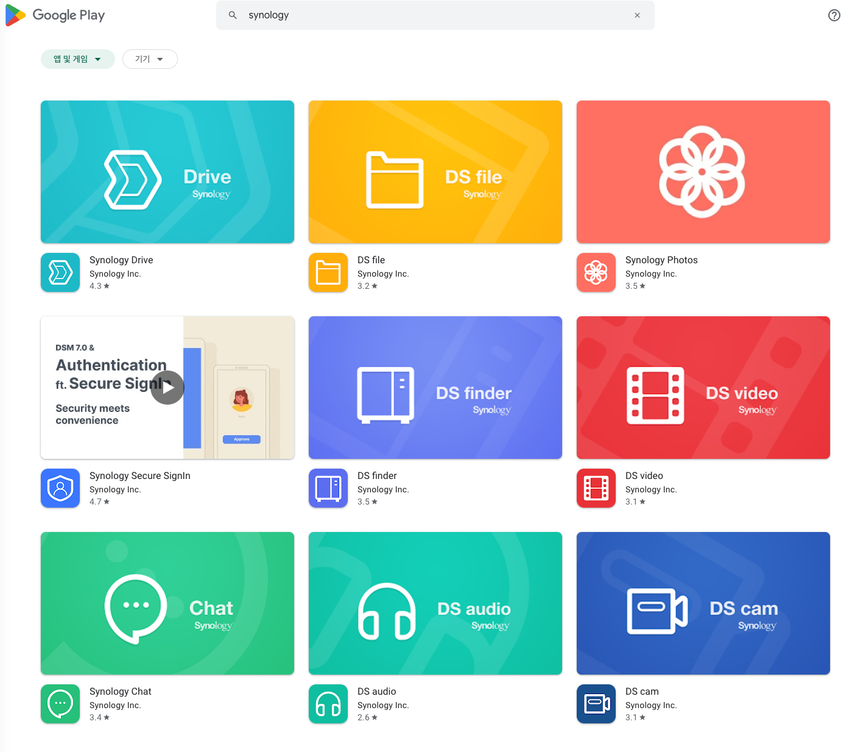Open the DS file app icon
This screenshot has width=852, height=752.
[x=328, y=272]
